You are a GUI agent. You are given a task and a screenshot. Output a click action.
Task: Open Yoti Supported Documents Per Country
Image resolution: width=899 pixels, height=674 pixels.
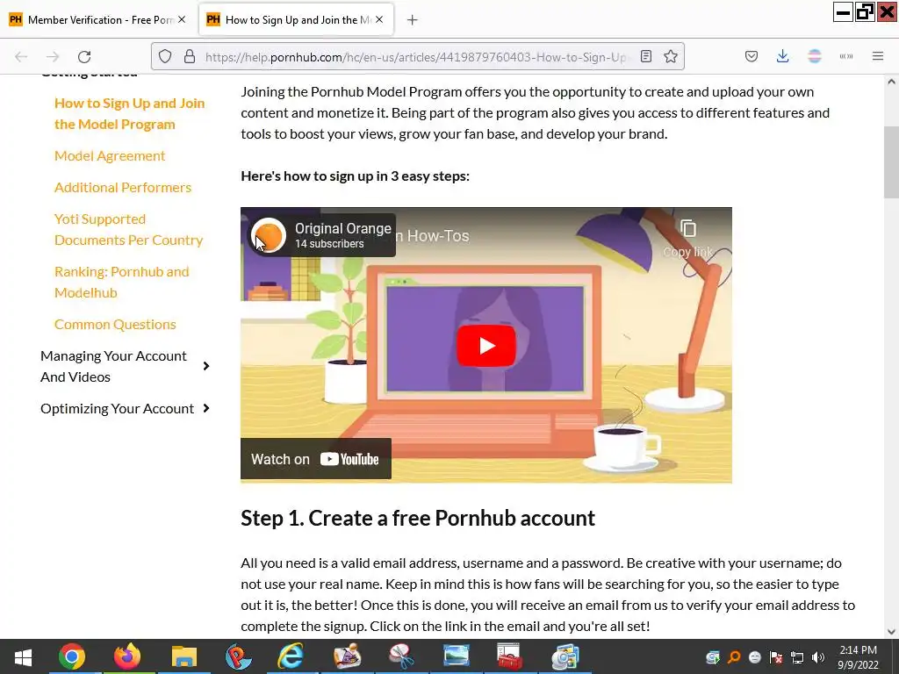pyautogui.click(x=128, y=229)
